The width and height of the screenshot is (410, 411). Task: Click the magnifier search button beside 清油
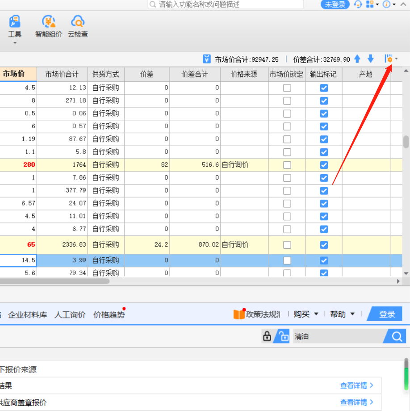tap(397, 336)
